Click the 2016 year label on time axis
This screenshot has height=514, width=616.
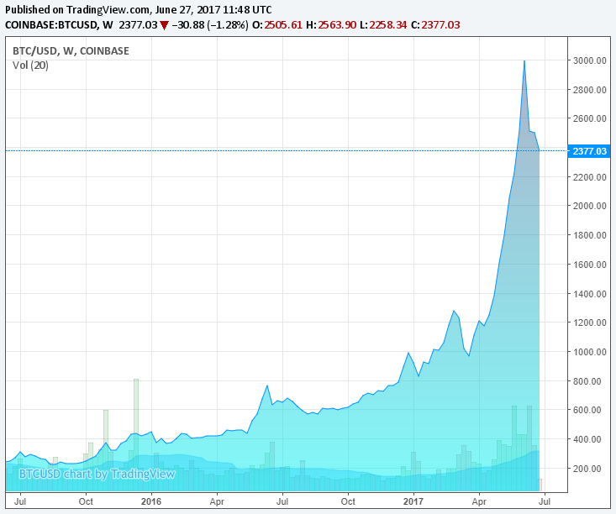[151, 501]
